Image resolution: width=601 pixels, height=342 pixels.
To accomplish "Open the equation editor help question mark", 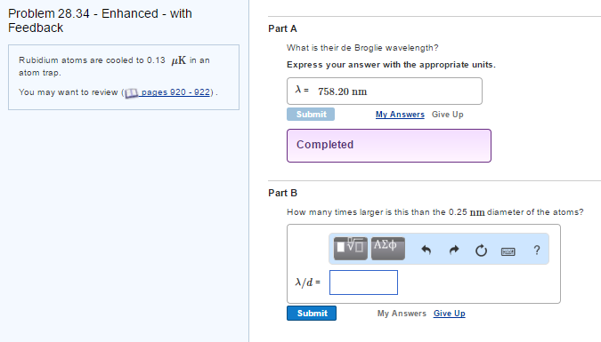I will 537,251.
